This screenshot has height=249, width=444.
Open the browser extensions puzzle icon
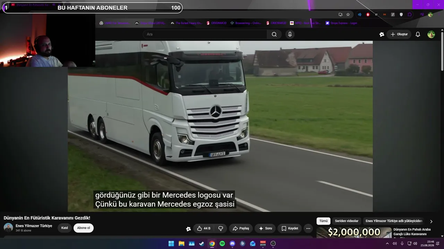(x=410, y=15)
